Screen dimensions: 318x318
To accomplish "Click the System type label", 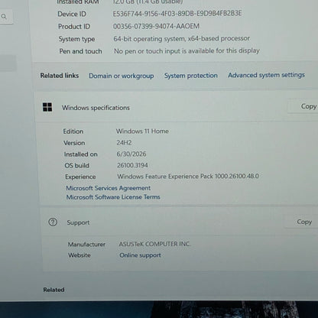I will pos(76,39).
